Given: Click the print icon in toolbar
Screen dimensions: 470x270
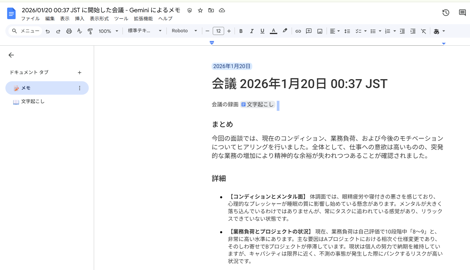Looking at the screenshot, I should point(69,31).
